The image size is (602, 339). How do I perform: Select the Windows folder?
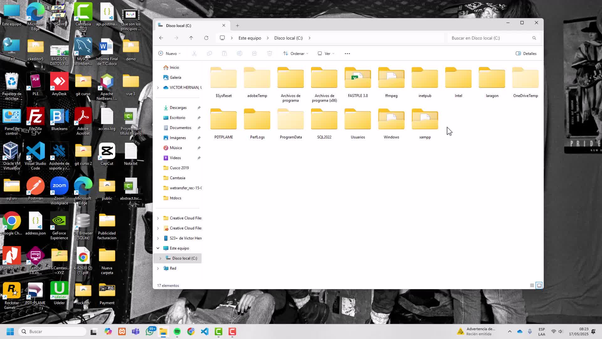pyautogui.click(x=391, y=124)
